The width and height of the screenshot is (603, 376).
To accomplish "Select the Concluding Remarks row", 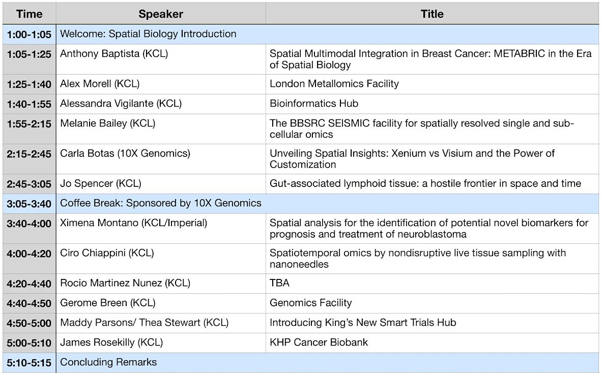I will pyautogui.click(x=108, y=362).
